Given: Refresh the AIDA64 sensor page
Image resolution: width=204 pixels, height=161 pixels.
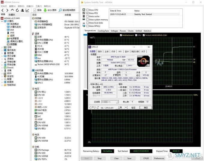Looking at the screenshot, I should [x=17, y=10].
